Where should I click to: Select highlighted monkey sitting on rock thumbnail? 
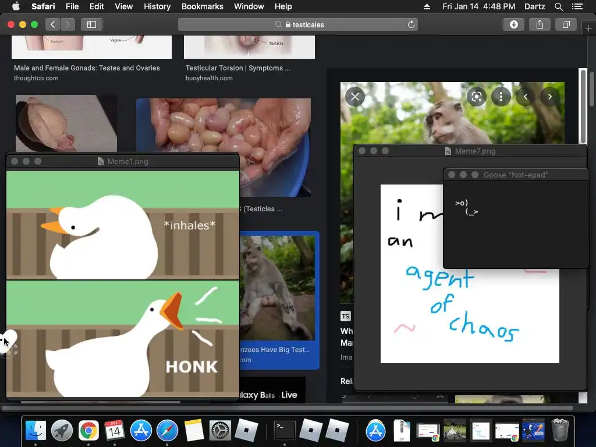279,288
